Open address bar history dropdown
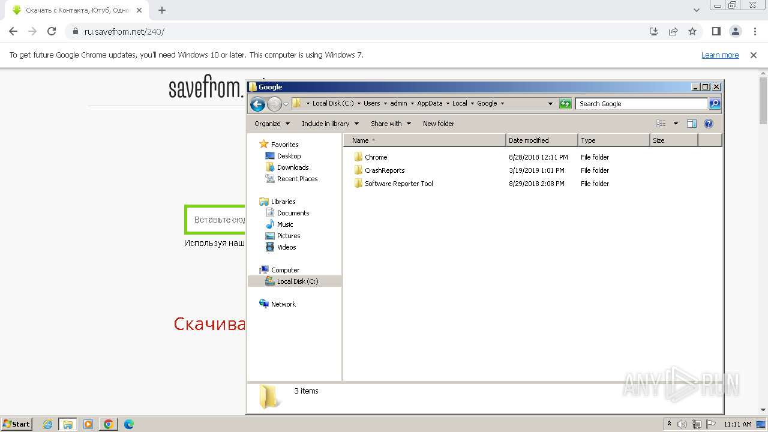 pyautogui.click(x=550, y=104)
